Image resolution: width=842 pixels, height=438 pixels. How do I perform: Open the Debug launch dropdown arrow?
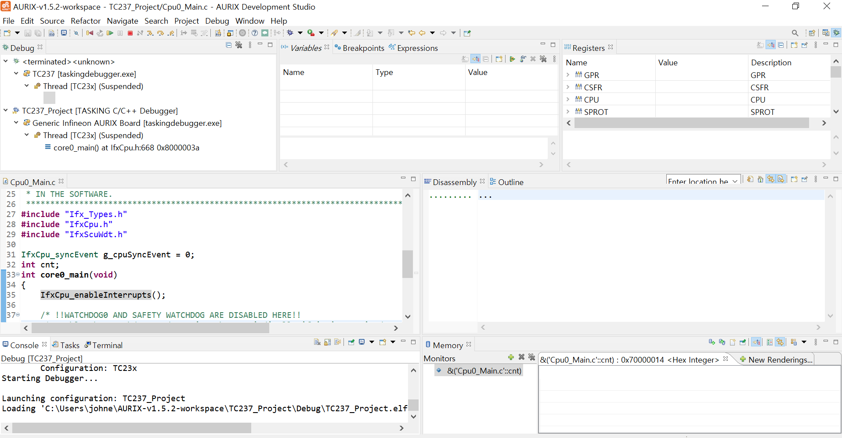tap(300, 33)
